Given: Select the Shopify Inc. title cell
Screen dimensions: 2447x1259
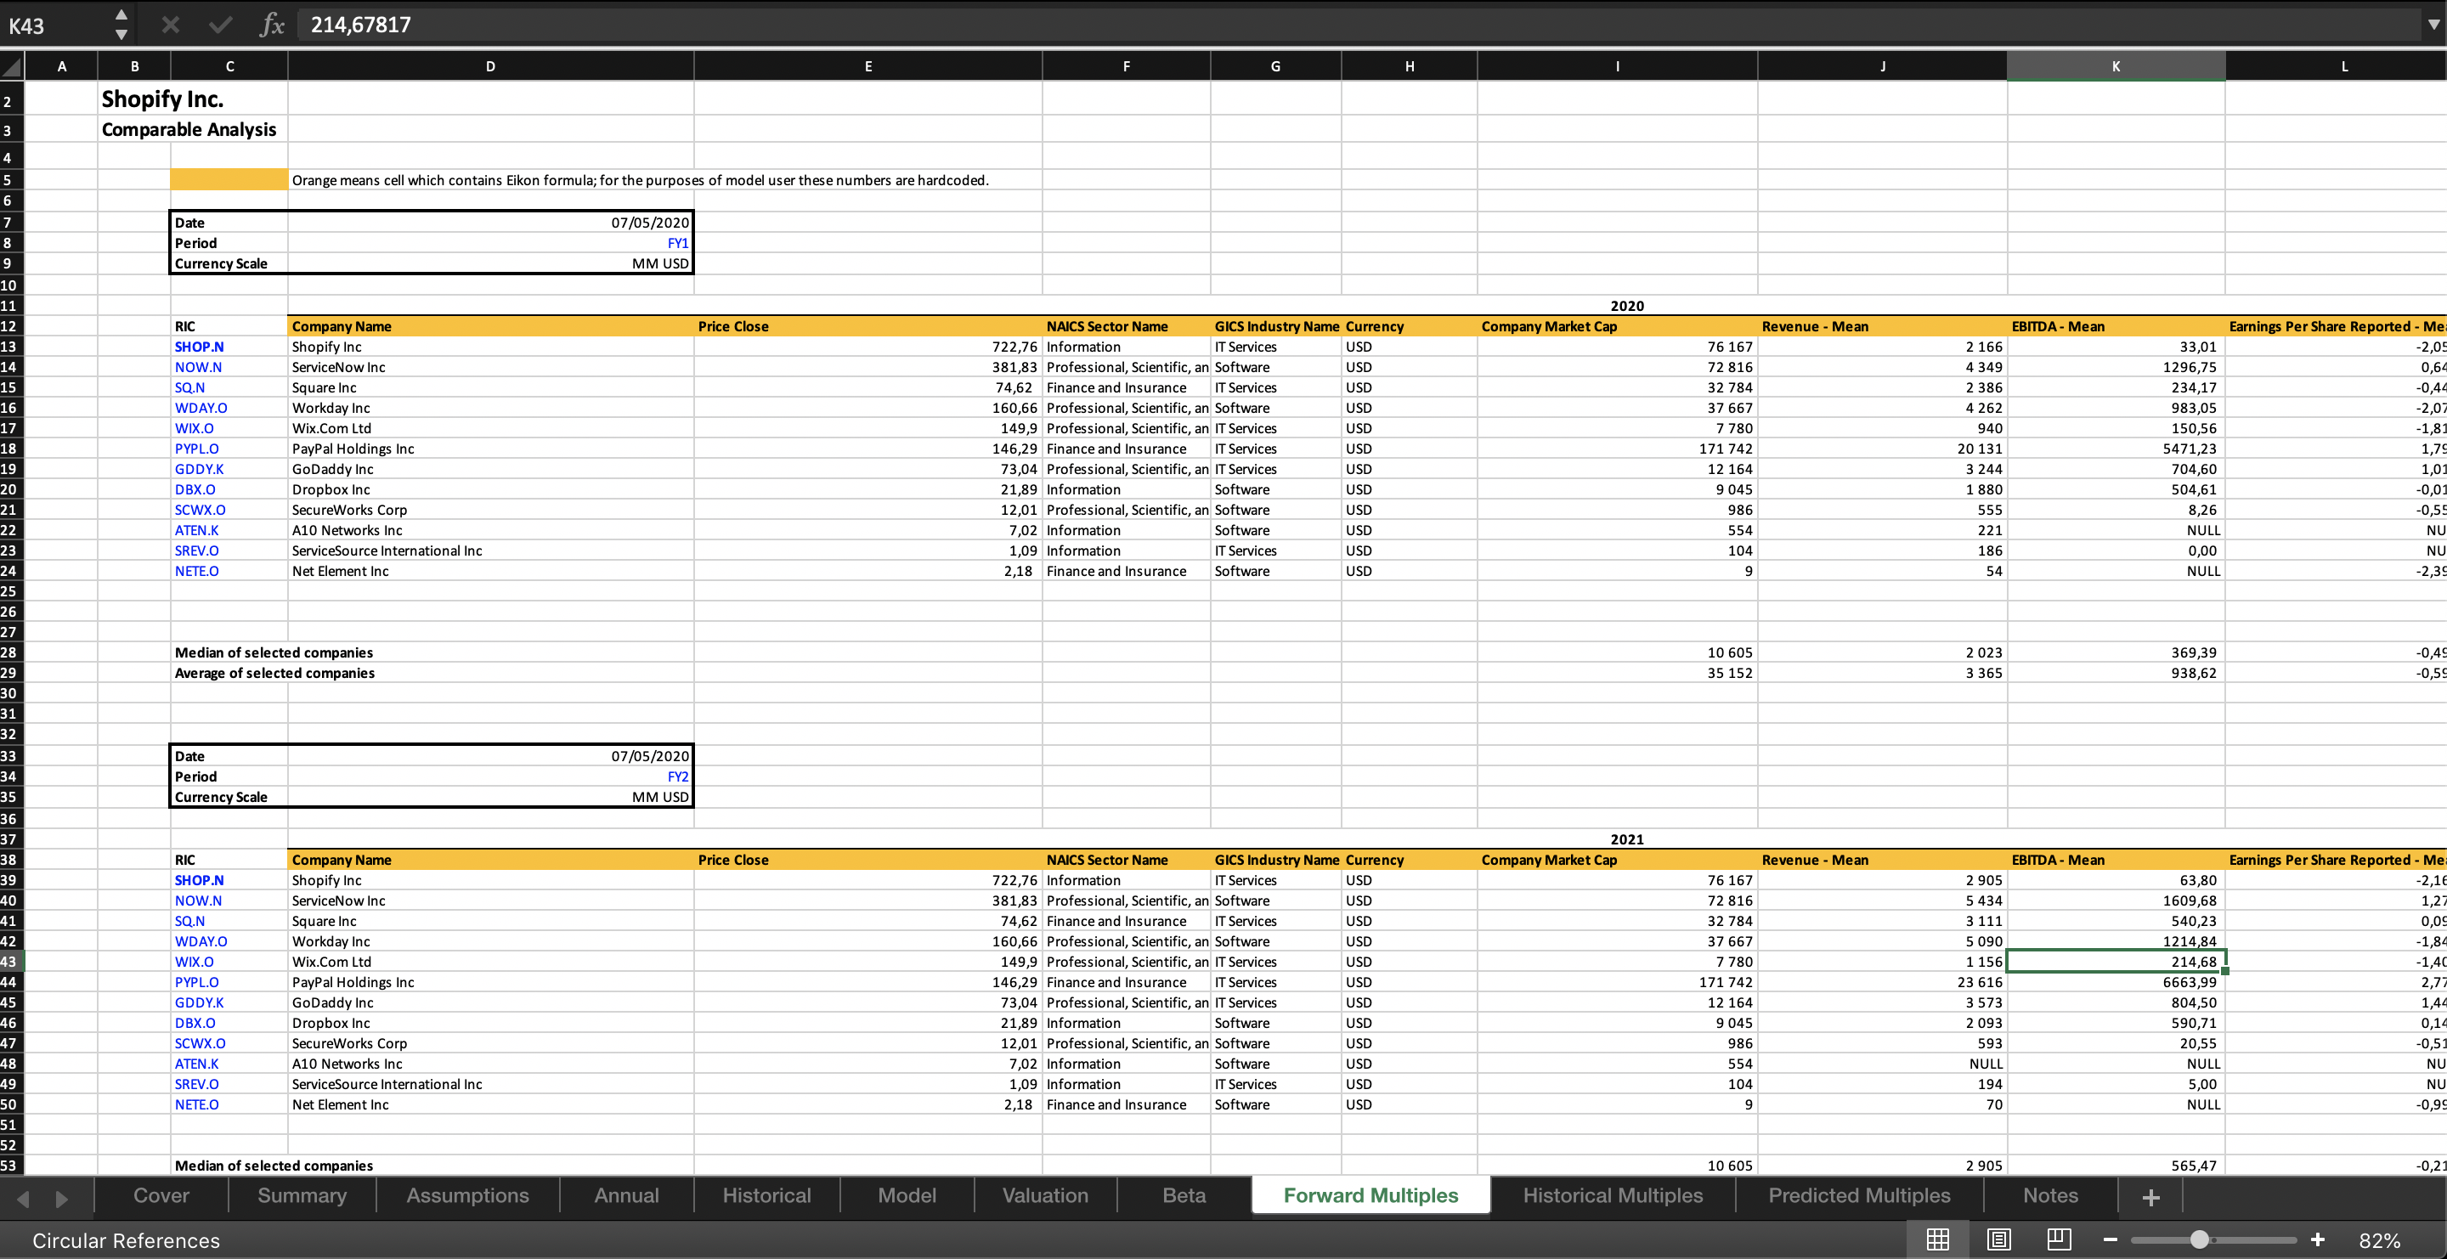Looking at the screenshot, I should pyautogui.click(x=162, y=99).
